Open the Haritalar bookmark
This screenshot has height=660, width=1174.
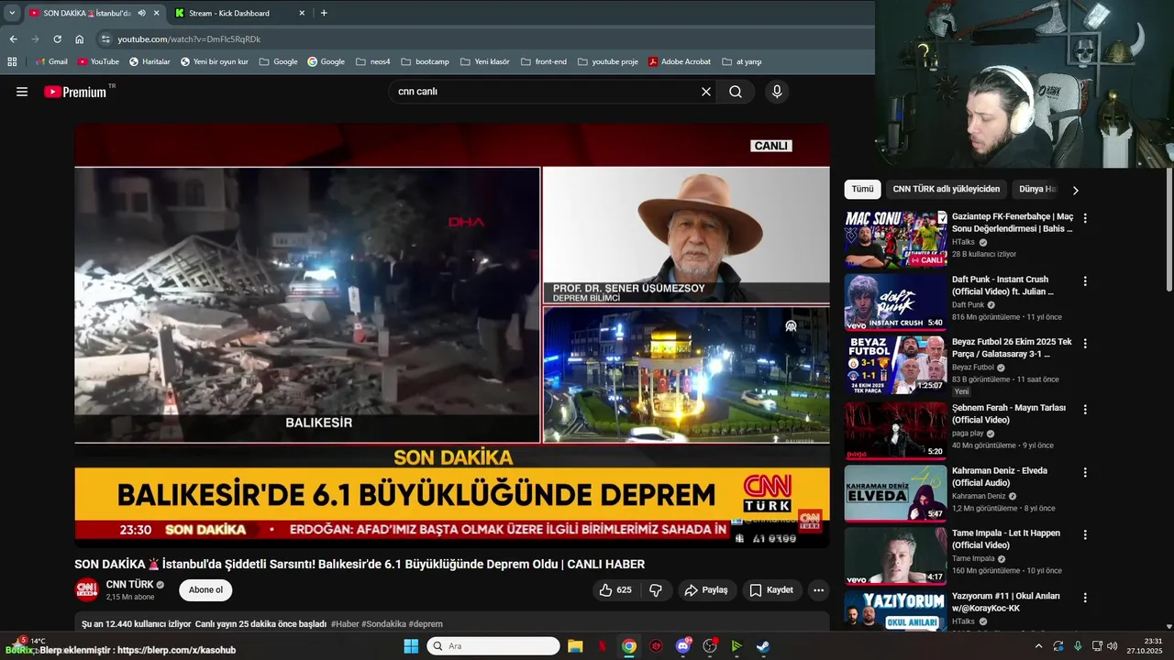point(149,61)
